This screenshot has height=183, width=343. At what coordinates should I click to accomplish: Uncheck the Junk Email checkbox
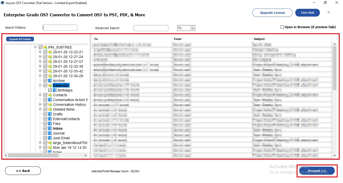tap(45, 138)
